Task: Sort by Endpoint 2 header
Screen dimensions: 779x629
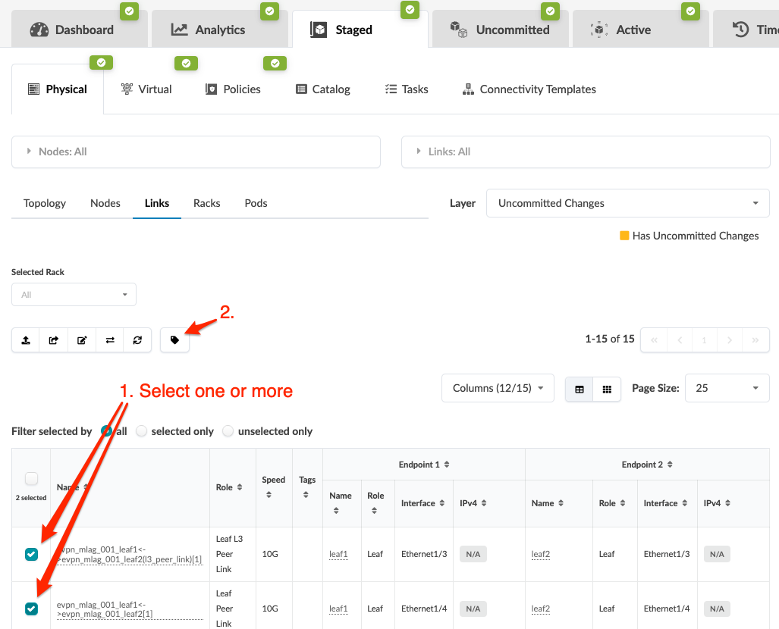Action: [x=647, y=465]
